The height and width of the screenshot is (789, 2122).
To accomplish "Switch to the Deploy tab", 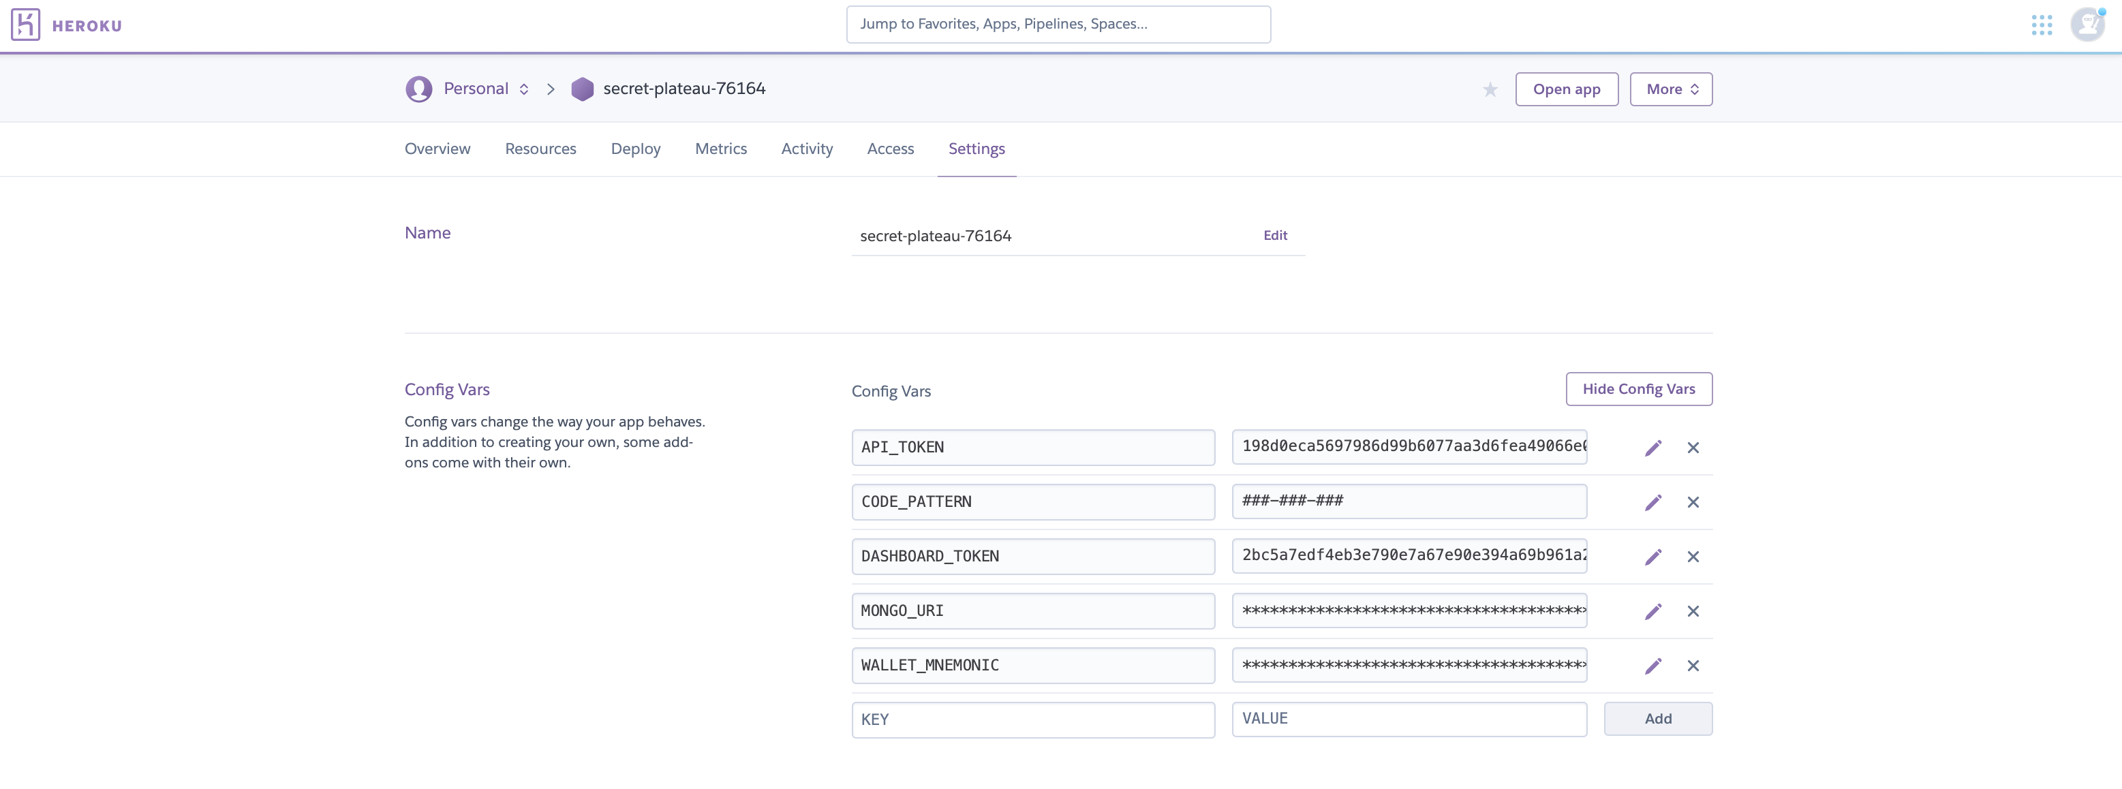I will click(x=635, y=149).
